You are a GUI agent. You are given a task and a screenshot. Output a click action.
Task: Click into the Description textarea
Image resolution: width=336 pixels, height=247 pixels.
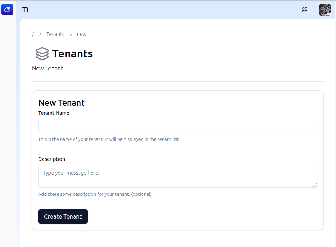coord(178,177)
